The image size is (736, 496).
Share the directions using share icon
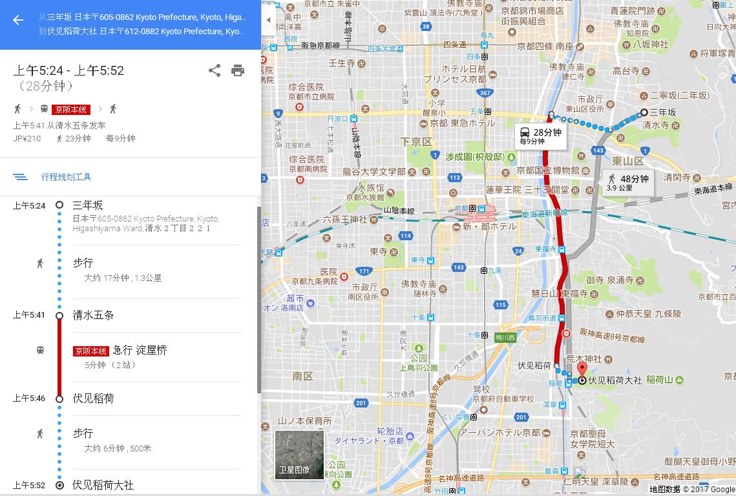[x=215, y=70]
